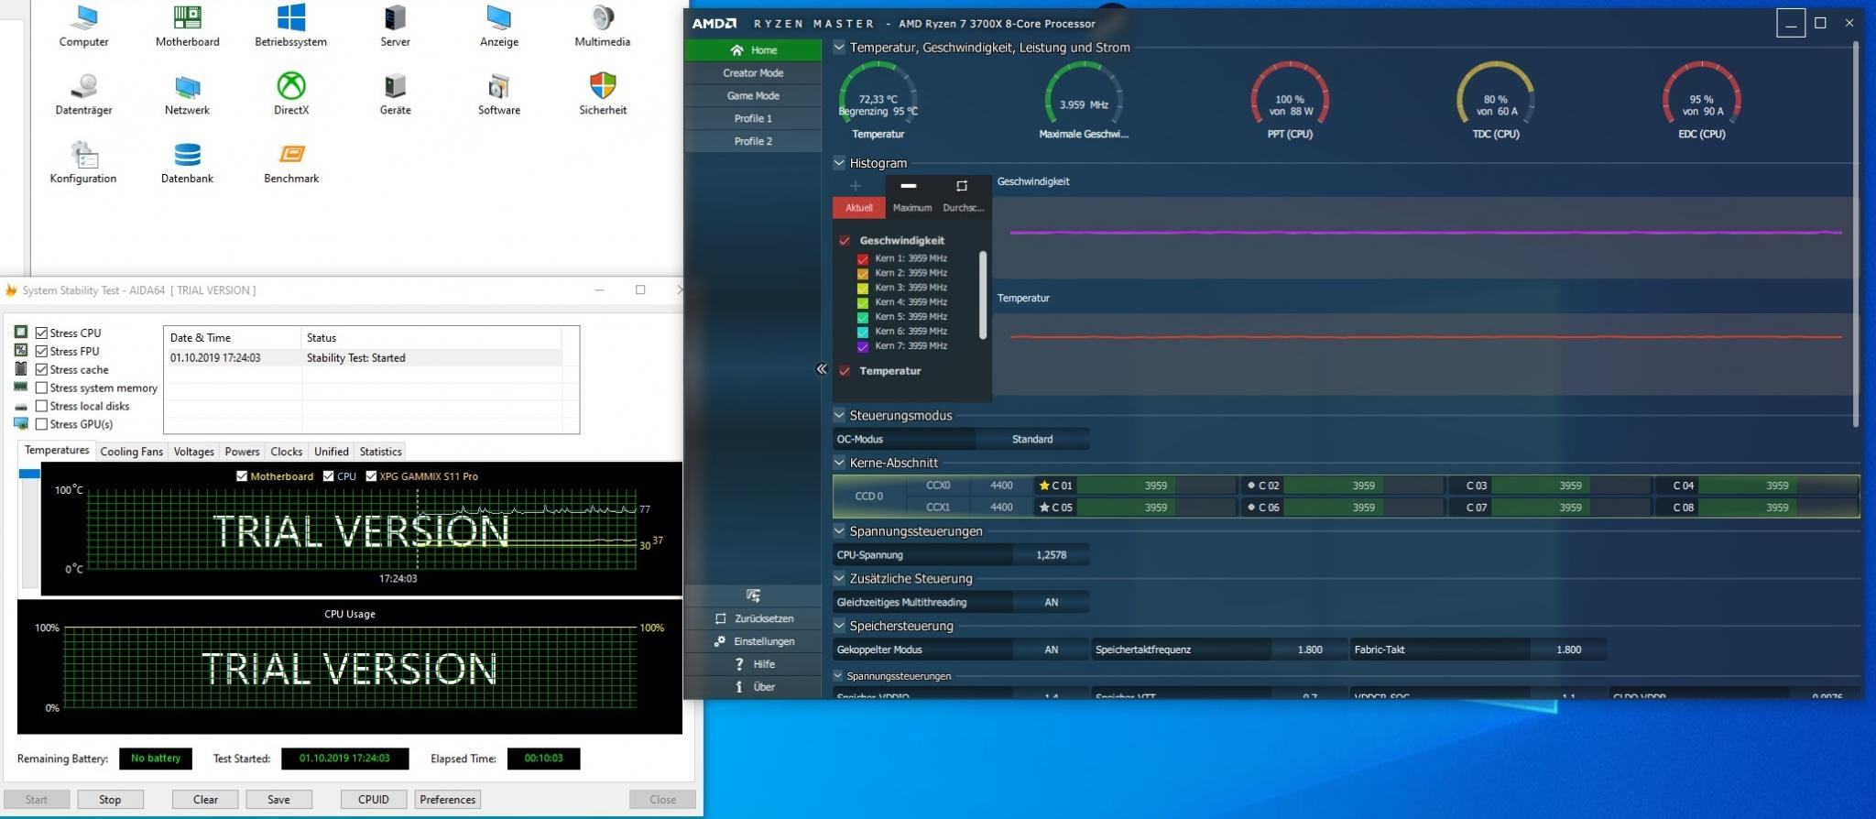Screen dimensions: 1876x819
Task: Switch to the Voltages tab
Action: (x=194, y=452)
